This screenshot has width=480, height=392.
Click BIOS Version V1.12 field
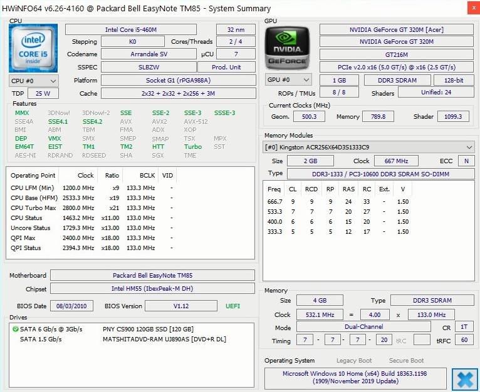(181, 306)
